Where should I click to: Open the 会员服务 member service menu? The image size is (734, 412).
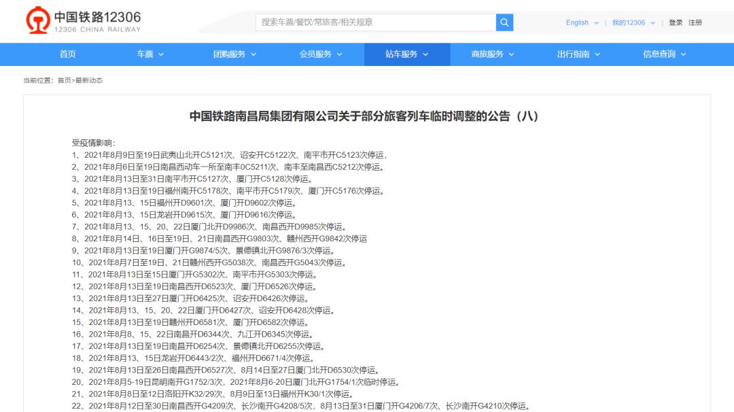point(321,54)
